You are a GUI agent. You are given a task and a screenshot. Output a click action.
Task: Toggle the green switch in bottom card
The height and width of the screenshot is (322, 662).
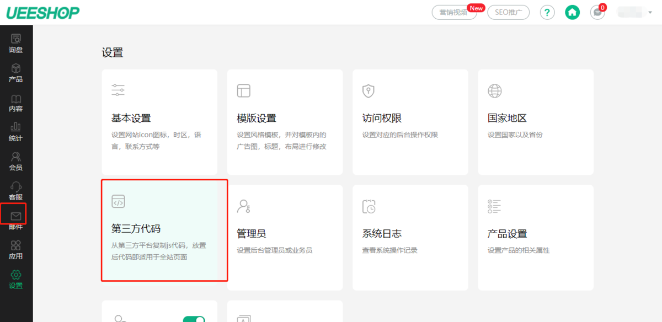pos(194,320)
